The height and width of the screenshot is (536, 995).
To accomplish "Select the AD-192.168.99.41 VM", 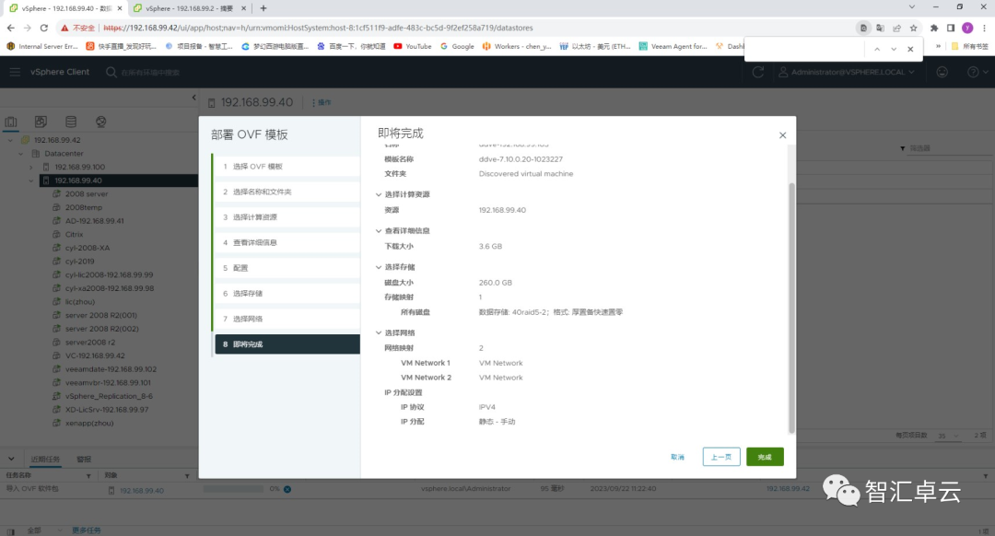I will (x=95, y=221).
